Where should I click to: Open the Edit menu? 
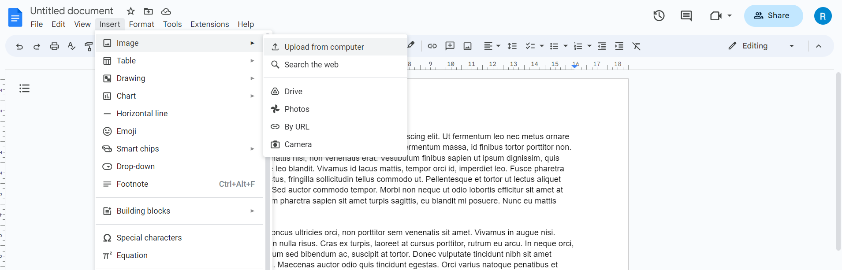coord(58,24)
